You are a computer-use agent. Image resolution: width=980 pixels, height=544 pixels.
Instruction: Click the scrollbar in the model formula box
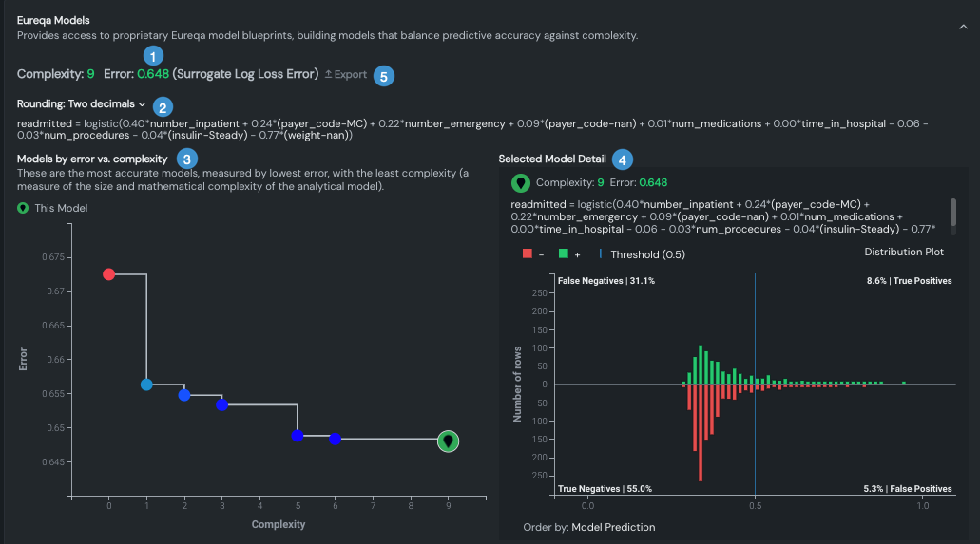pos(953,212)
